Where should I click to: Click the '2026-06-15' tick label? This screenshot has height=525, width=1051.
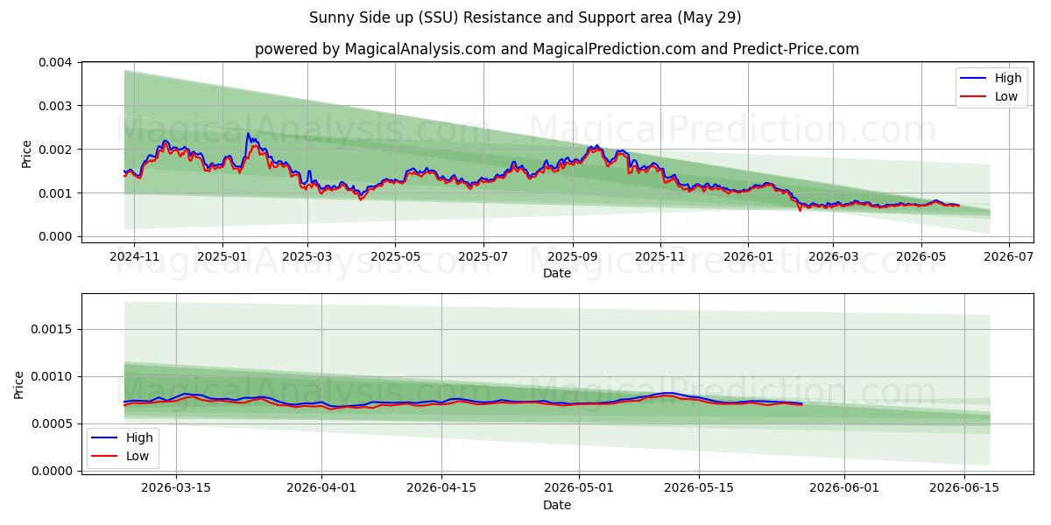click(964, 489)
